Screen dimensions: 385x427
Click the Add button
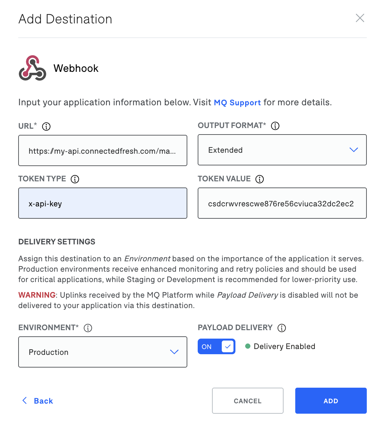[x=331, y=401]
